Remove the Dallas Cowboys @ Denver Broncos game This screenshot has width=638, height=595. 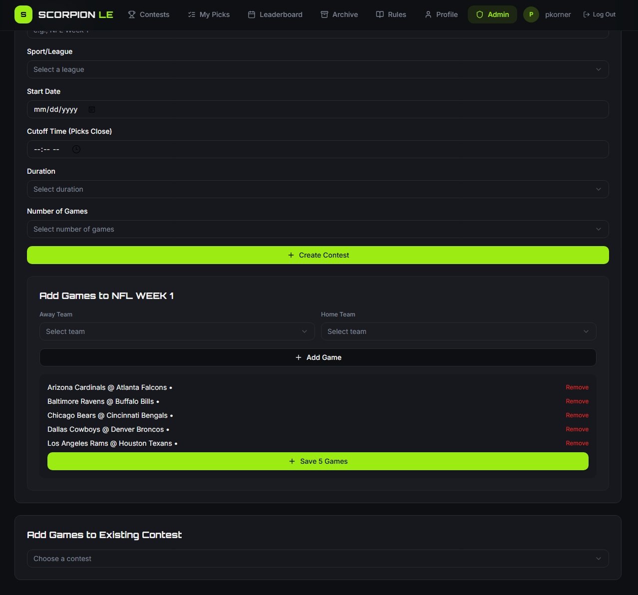[577, 429]
